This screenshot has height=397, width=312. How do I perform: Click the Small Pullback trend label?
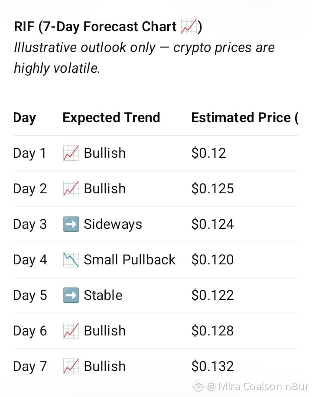tap(130, 260)
